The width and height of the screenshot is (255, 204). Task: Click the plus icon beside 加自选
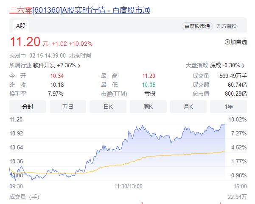[x=227, y=42]
